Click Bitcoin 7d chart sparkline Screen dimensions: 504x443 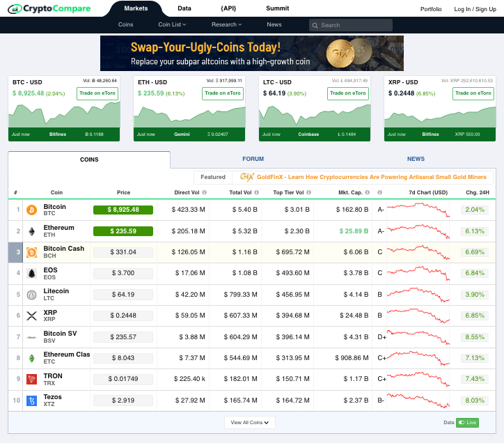[x=418, y=210]
